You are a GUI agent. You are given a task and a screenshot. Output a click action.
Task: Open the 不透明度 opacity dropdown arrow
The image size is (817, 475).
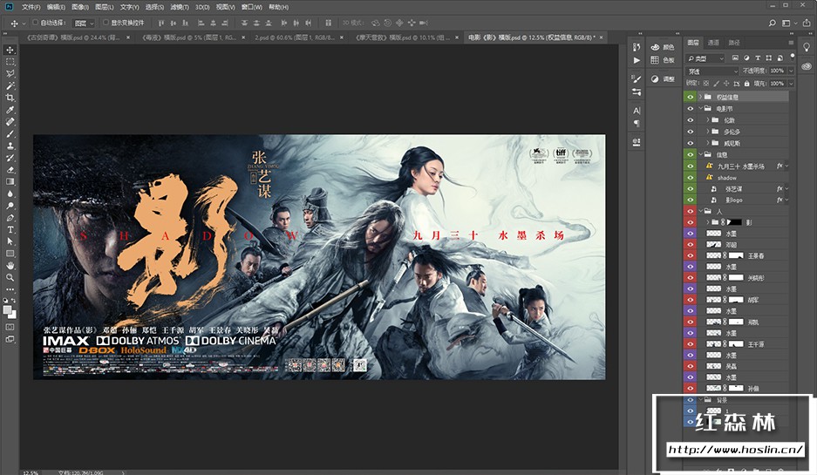[791, 71]
